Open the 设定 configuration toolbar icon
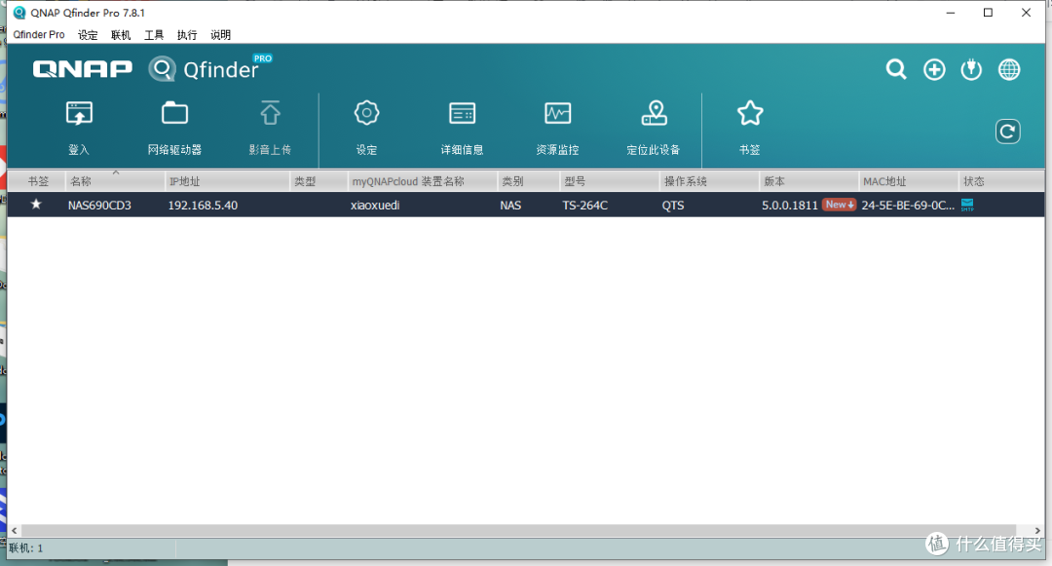This screenshot has width=1052, height=566. pyautogui.click(x=366, y=113)
